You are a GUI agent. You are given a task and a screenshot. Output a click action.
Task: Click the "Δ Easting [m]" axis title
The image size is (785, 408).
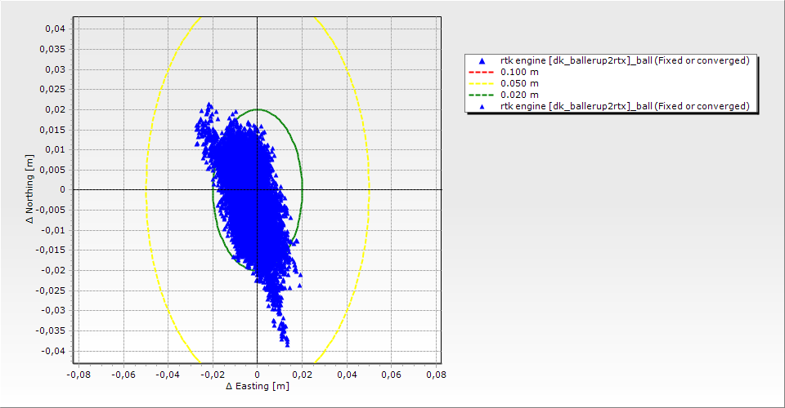coord(258,386)
